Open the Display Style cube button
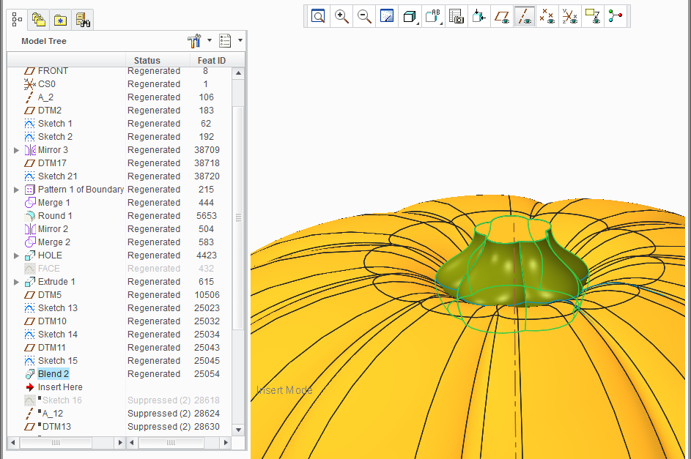The width and height of the screenshot is (691, 459). 410,16
